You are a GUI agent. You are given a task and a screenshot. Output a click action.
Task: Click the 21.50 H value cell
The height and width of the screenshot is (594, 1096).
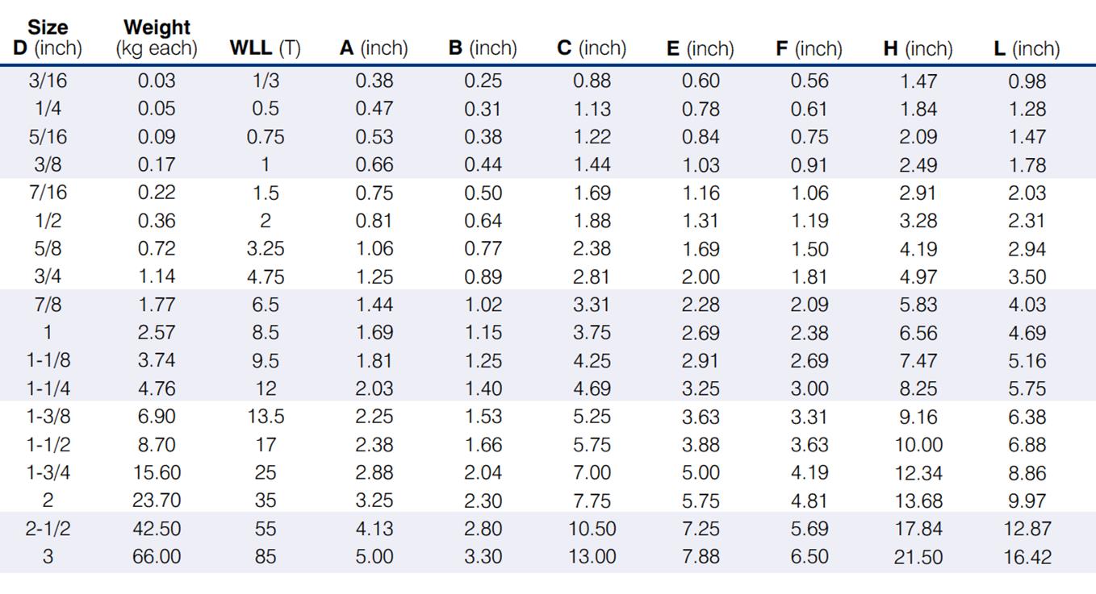pos(918,557)
